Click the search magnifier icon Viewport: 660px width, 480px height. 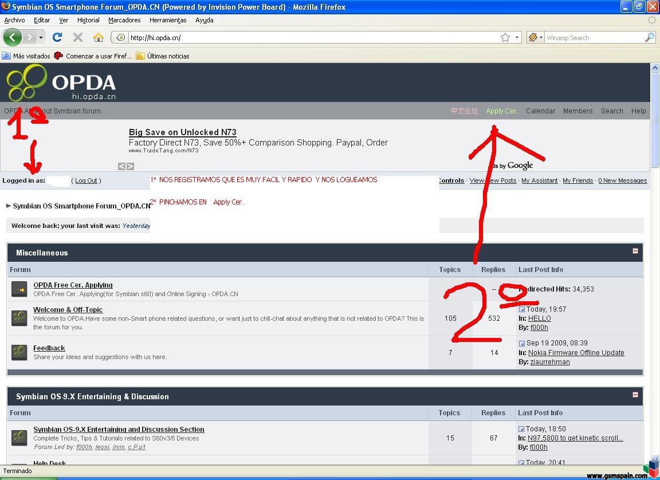tap(650, 37)
